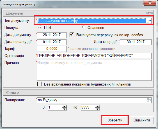The height and width of the screenshot is (129, 158).
Task: Decrease the По value with down arrow
Action: click(x=97, y=109)
